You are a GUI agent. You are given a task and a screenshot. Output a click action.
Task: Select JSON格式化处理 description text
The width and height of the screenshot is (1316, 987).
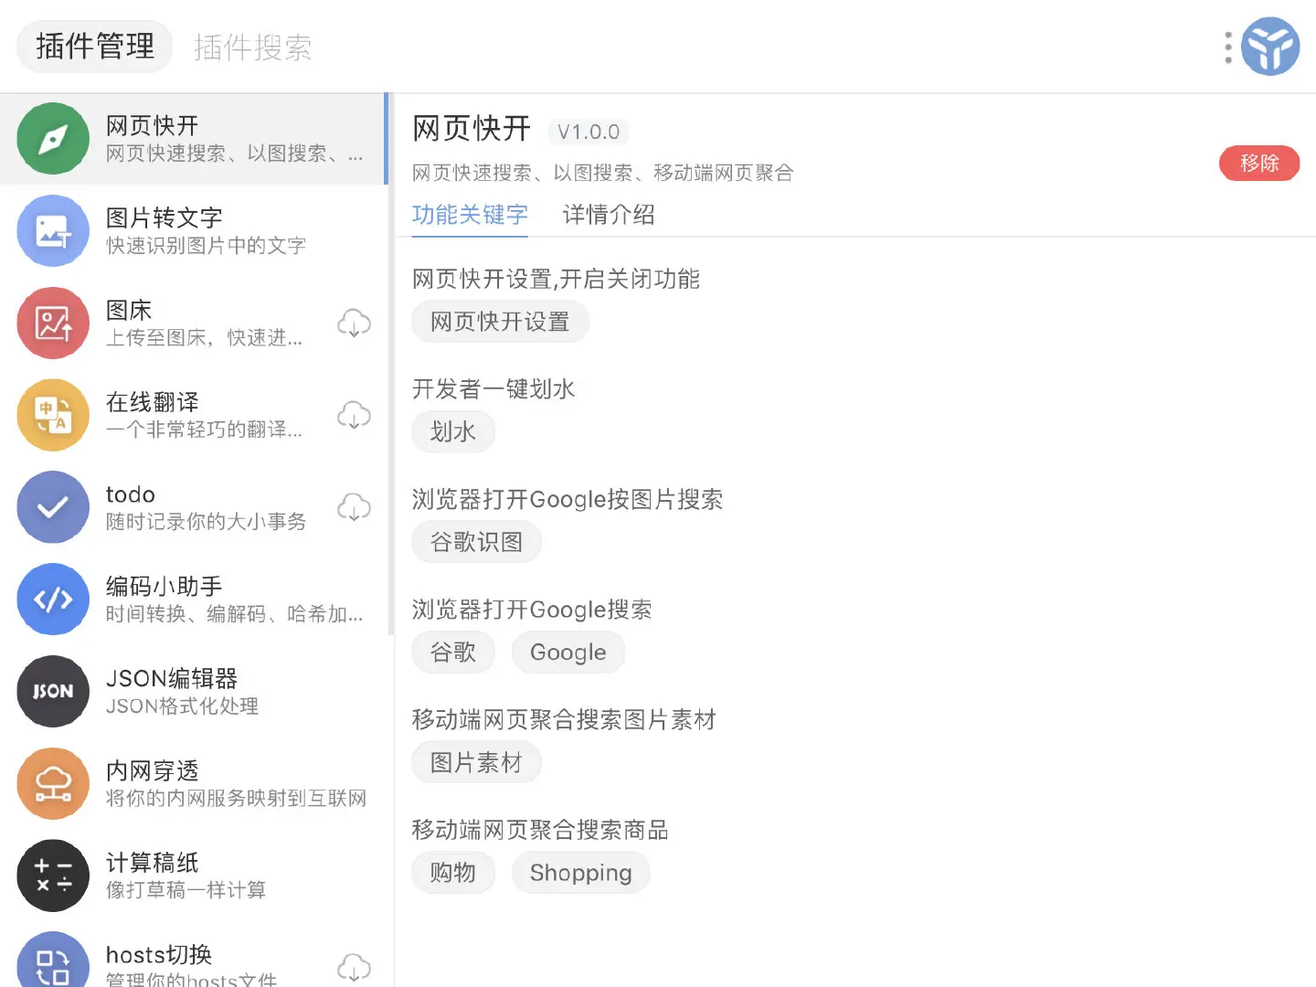coord(183,706)
